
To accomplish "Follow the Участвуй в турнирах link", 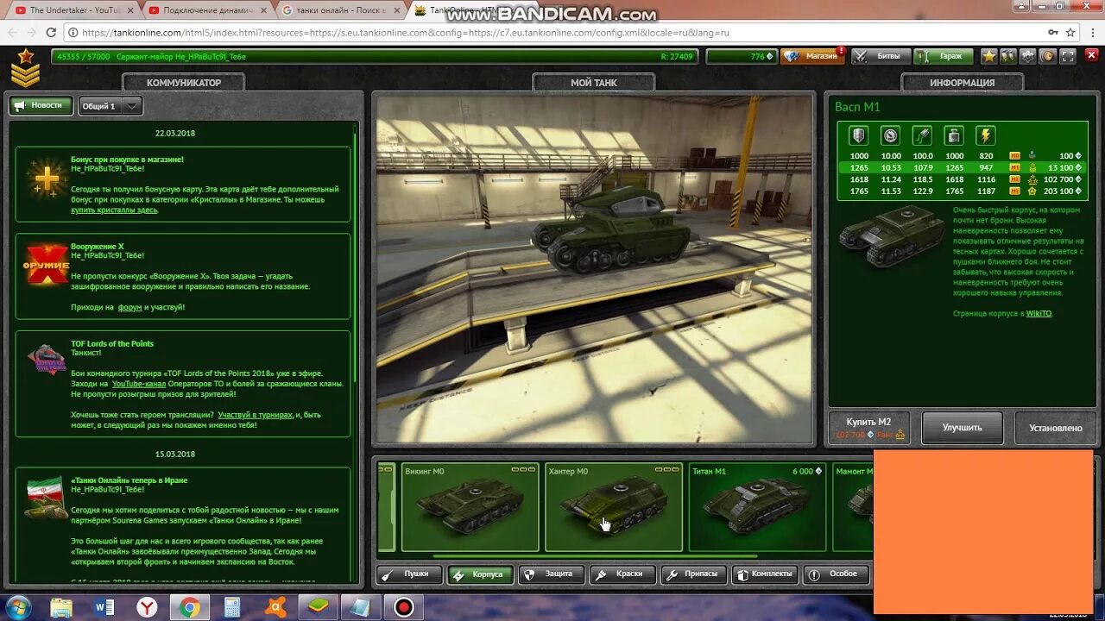I will point(255,415).
